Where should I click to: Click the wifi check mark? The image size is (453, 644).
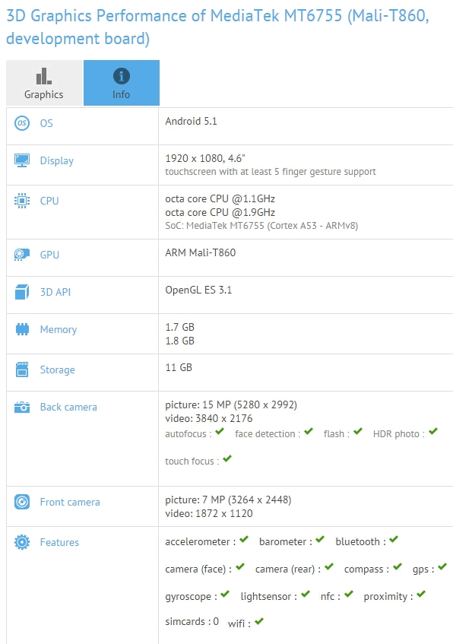pos(258,621)
